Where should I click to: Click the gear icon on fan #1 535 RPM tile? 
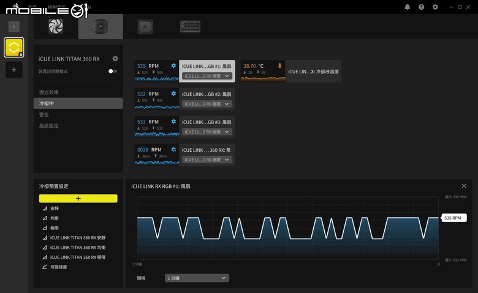point(173,65)
